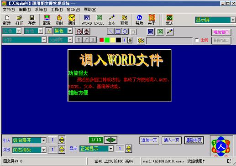Toggle bold B formatting button
This screenshot has height=166, width=236.
click(79, 40)
